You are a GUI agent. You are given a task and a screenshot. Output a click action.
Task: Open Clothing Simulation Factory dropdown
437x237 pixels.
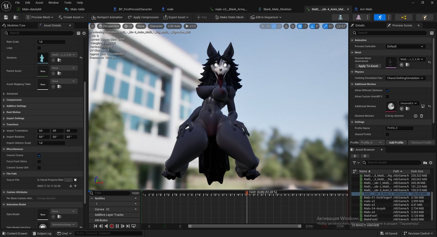[406, 78]
